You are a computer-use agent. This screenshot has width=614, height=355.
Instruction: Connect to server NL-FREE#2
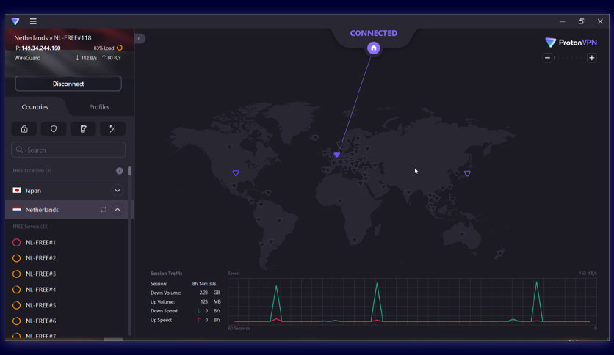pos(40,258)
